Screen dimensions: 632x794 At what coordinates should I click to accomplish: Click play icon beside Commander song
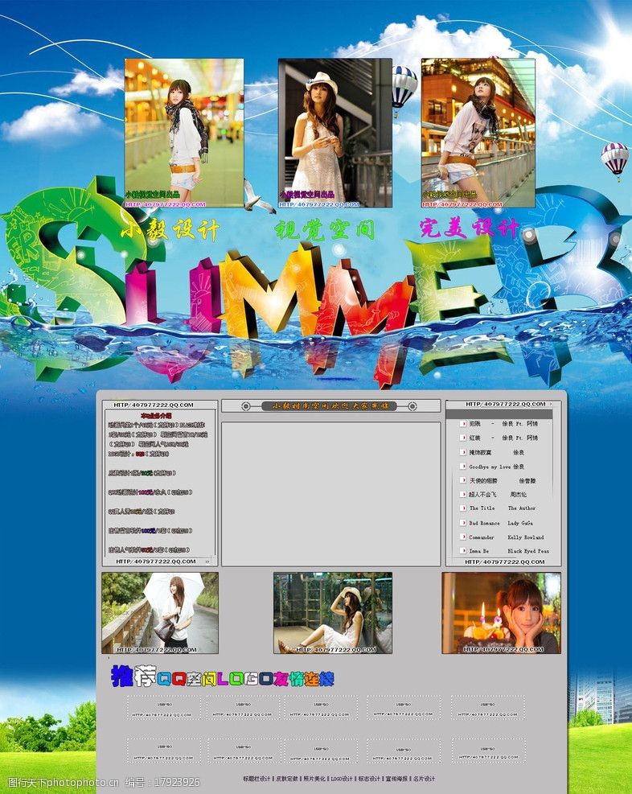tap(462, 537)
